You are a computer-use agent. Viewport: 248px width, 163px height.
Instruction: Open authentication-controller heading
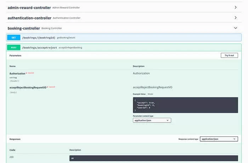(x=29, y=18)
